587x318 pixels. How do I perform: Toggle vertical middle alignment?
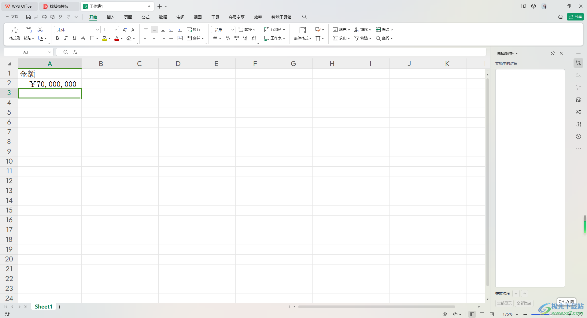[154, 30]
